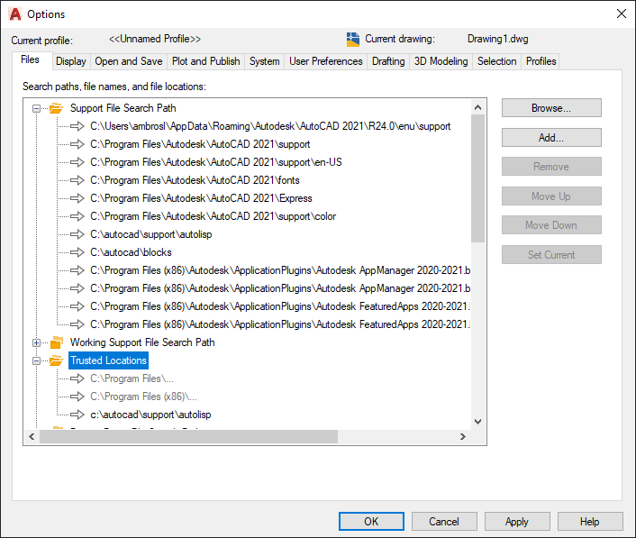
Task: Select the Working Support File Search Path label
Action: click(x=142, y=342)
